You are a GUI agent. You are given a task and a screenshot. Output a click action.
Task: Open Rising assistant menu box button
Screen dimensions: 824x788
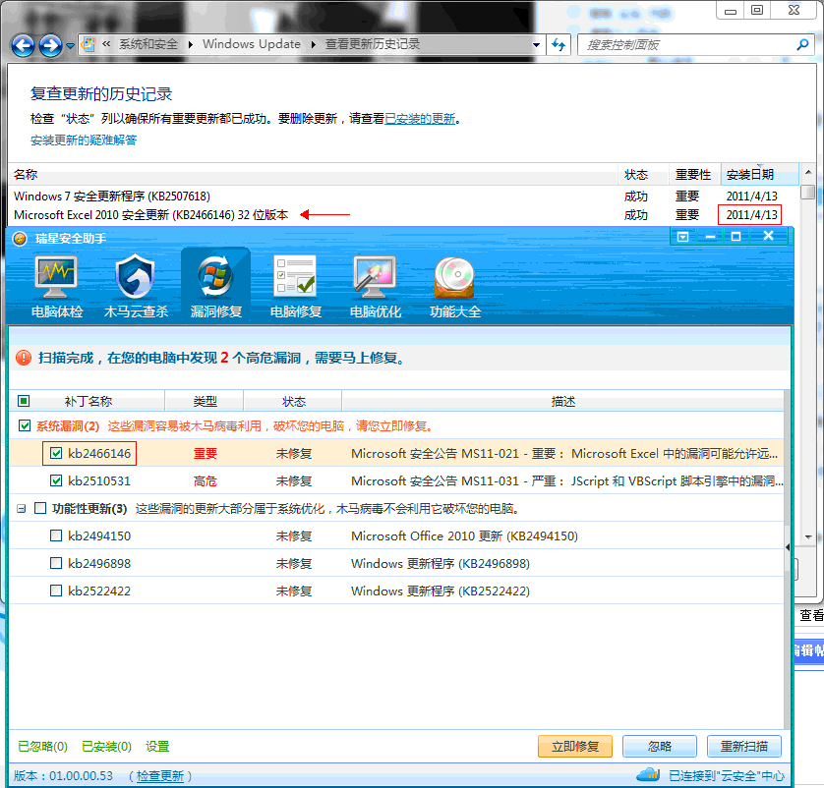click(682, 237)
